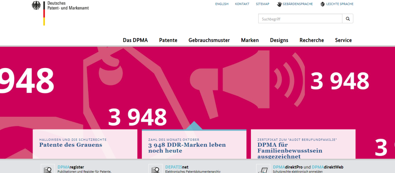Click the Leichte Sprache book icon

(x=323, y=4)
